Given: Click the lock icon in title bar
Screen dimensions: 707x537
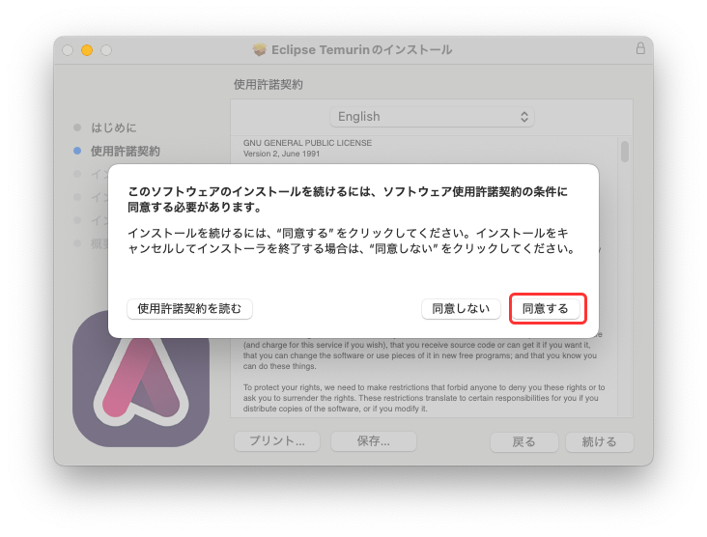Looking at the screenshot, I should pos(640,48).
